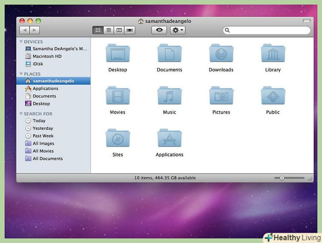The image size is (322, 243).
Task: Switch to column view mode
Action: tap(119, 30)
